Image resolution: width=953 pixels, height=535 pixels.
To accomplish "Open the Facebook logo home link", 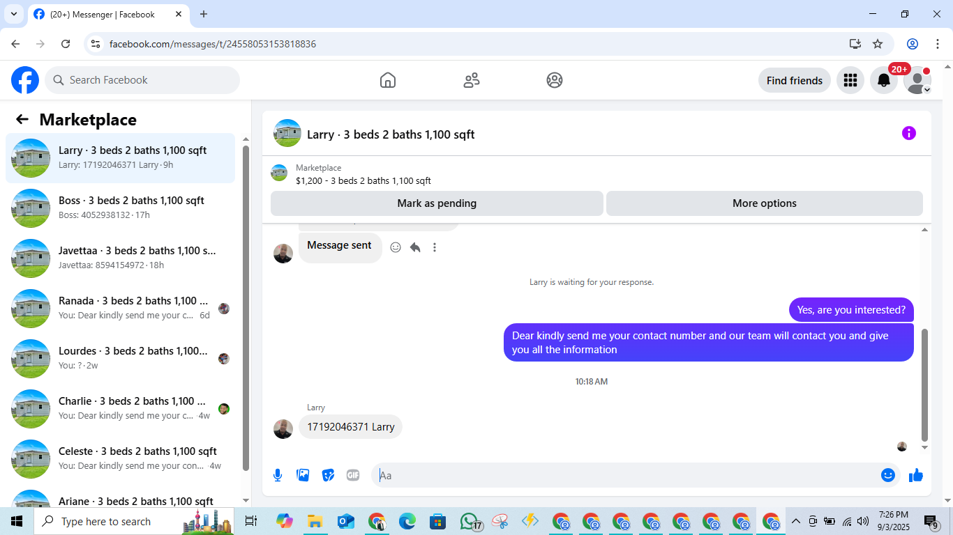I will [x=25, y=80].
